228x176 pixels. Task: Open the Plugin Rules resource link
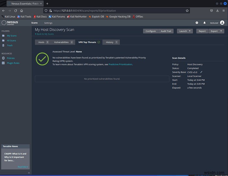click(13, 63)
